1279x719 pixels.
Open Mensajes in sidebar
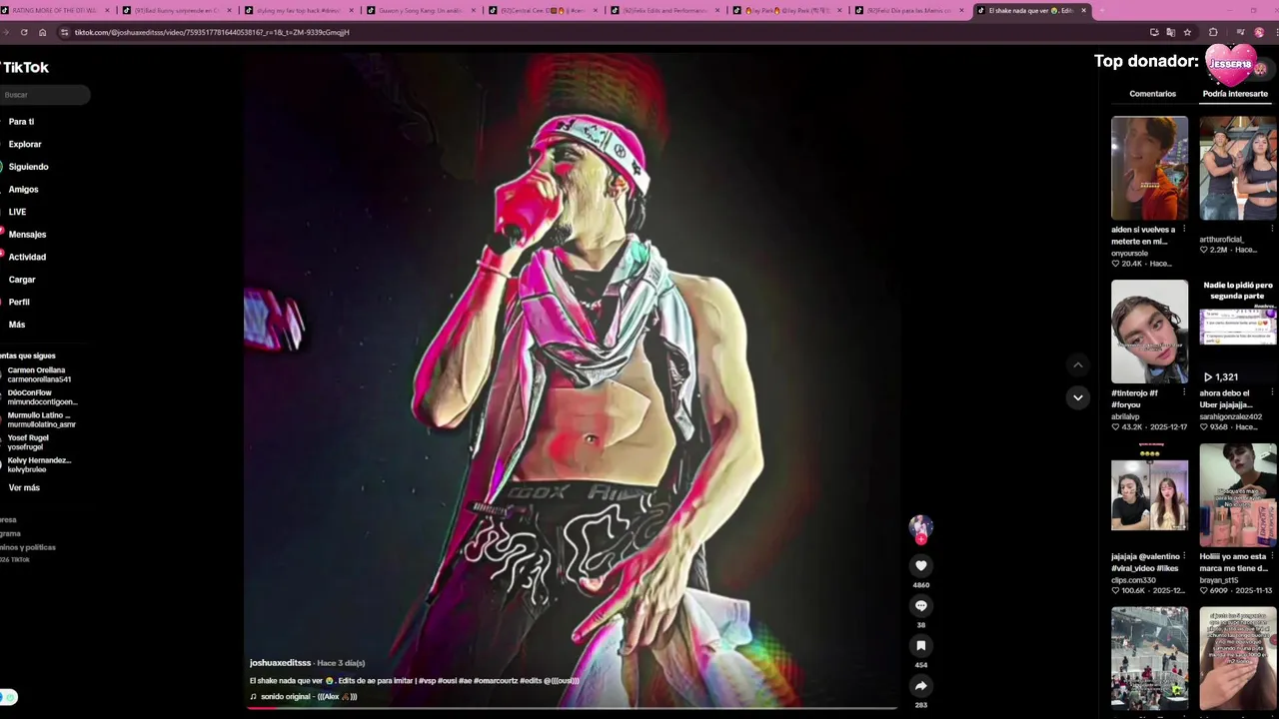coord(27,234)
